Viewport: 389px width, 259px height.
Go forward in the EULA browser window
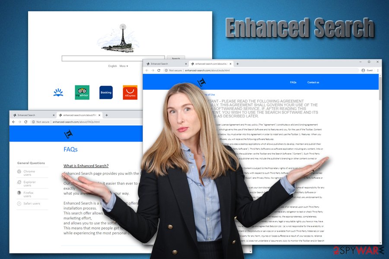click(x=153, y=70)
